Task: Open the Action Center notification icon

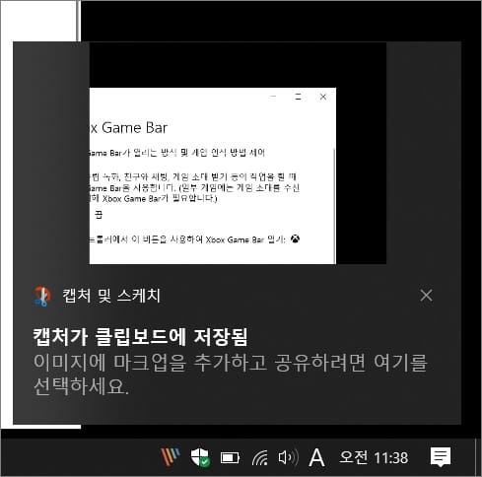Action: (441, 457)
